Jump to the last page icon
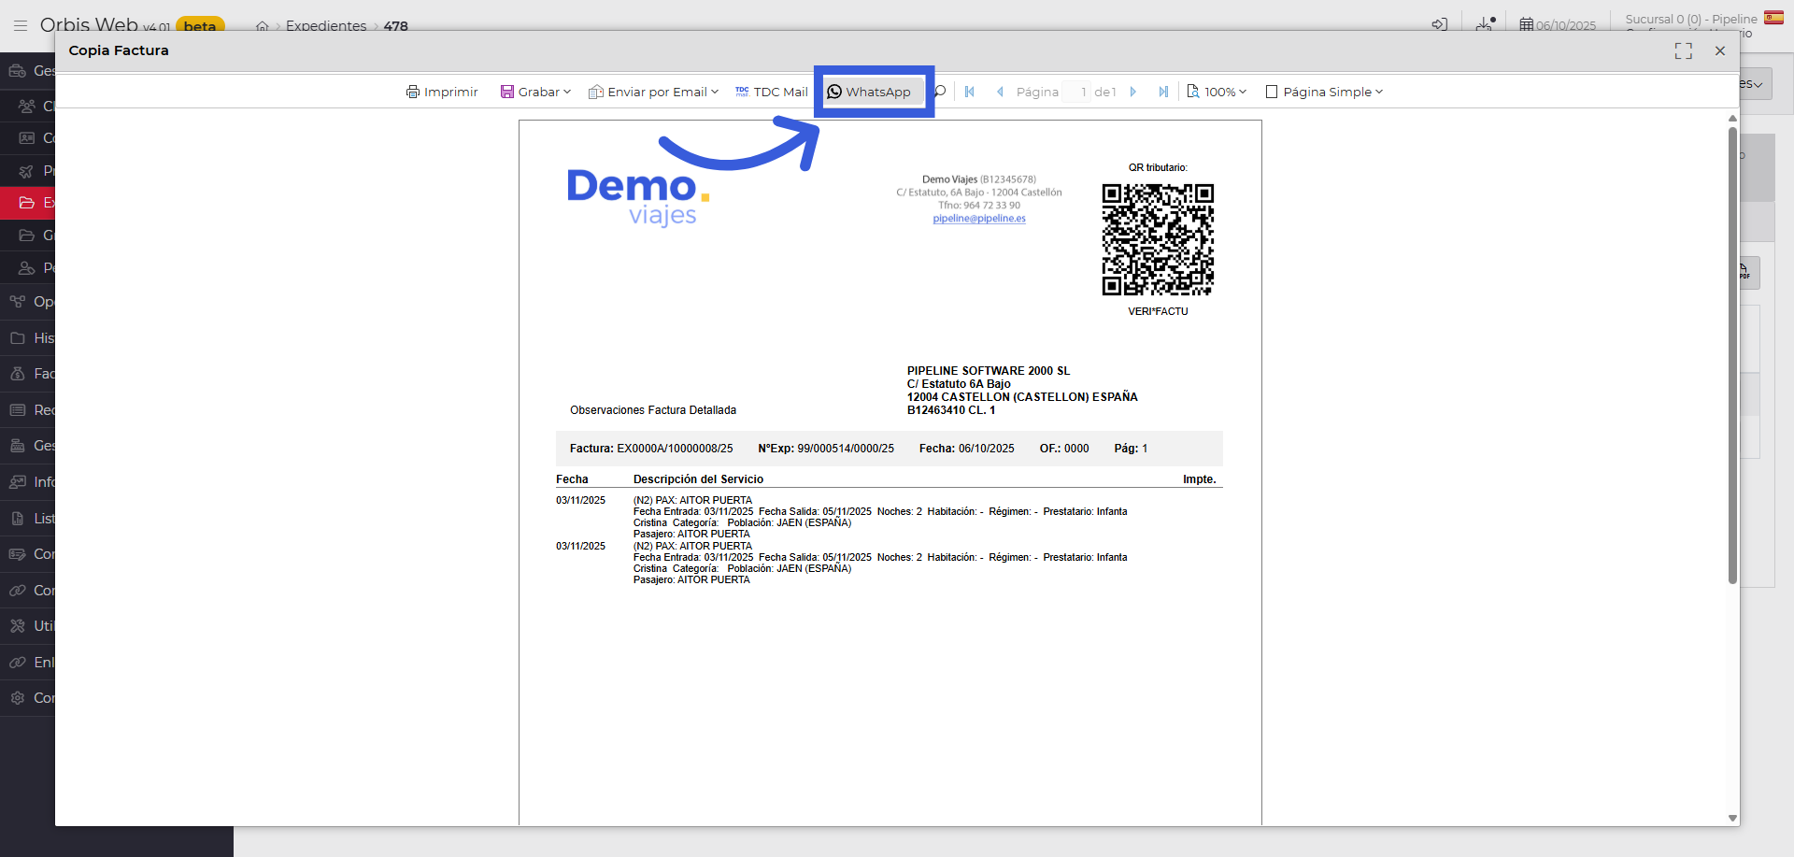The width and height of the screenshot is (1794, 857). point(1163,92)
